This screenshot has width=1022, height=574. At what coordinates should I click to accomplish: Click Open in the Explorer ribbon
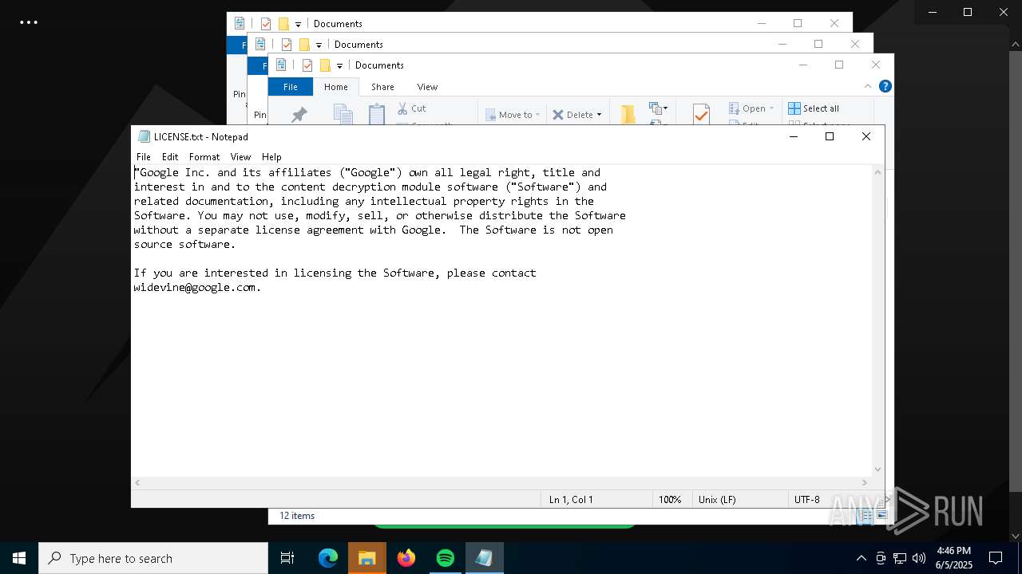point(747,108)
